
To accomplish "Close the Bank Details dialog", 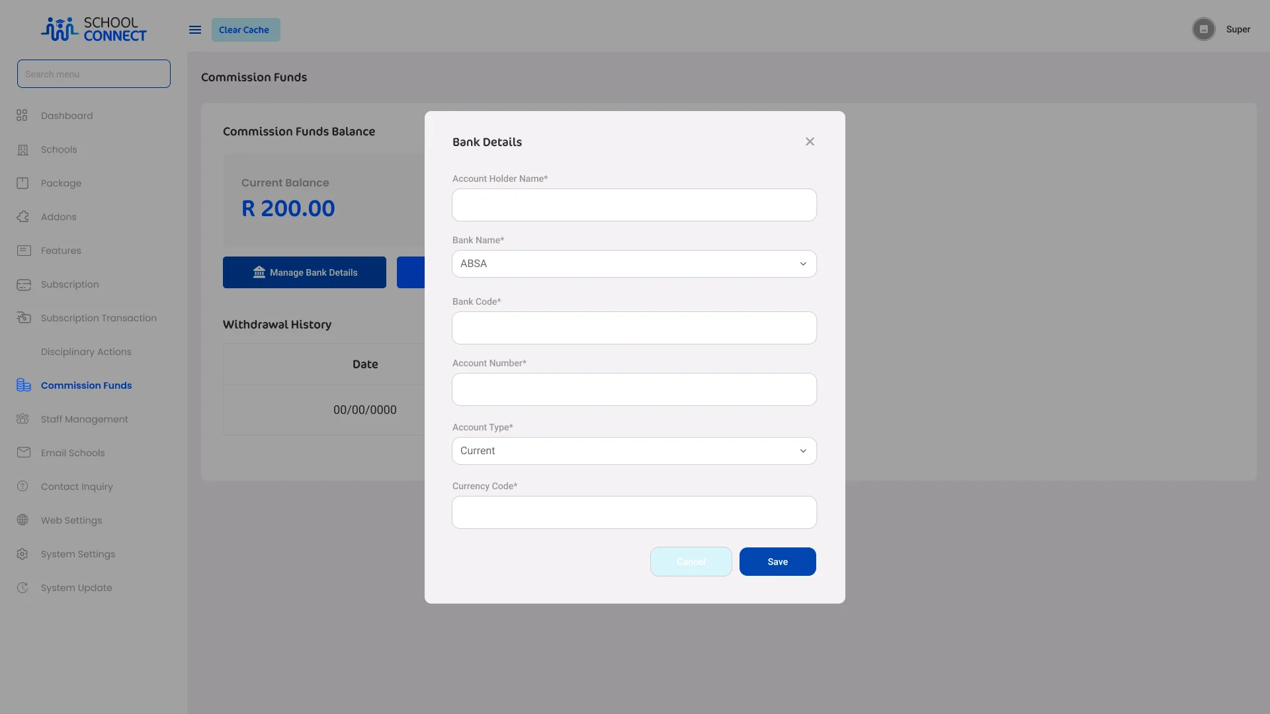I will point(810,142).
